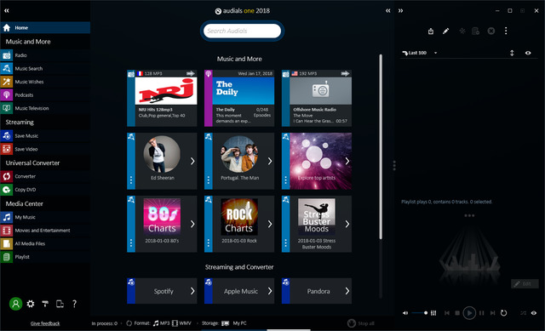
Task: Click the green user account icon
Action: (15, 304)
